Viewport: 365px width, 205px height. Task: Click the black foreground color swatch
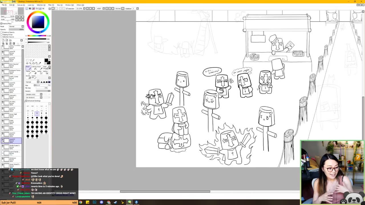[46, 61]
